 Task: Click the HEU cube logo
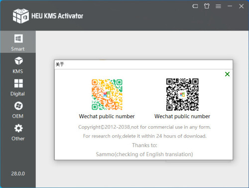pyautogui.click(x=21, y=16)
